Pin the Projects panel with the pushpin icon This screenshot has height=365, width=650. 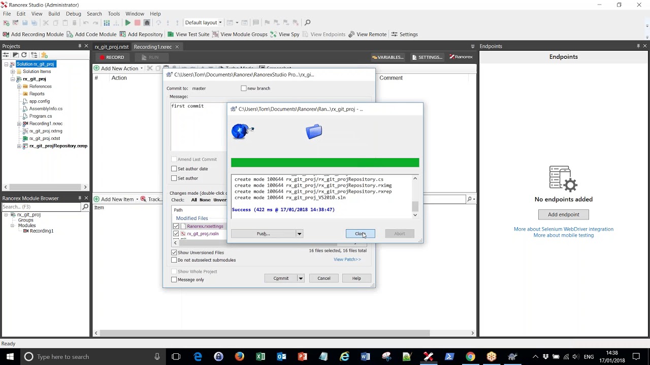click(x=80, y=46)
